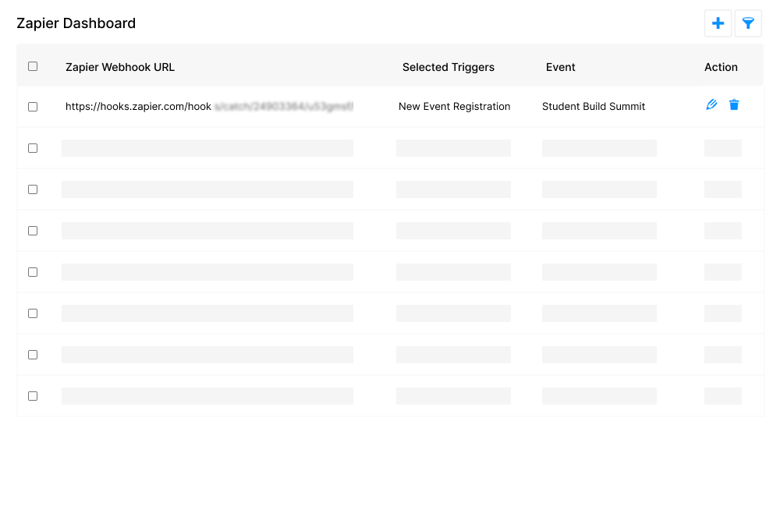Viewport: 780px width, 520px height.
Task: Click the Event column header
Action: (560, 67)
